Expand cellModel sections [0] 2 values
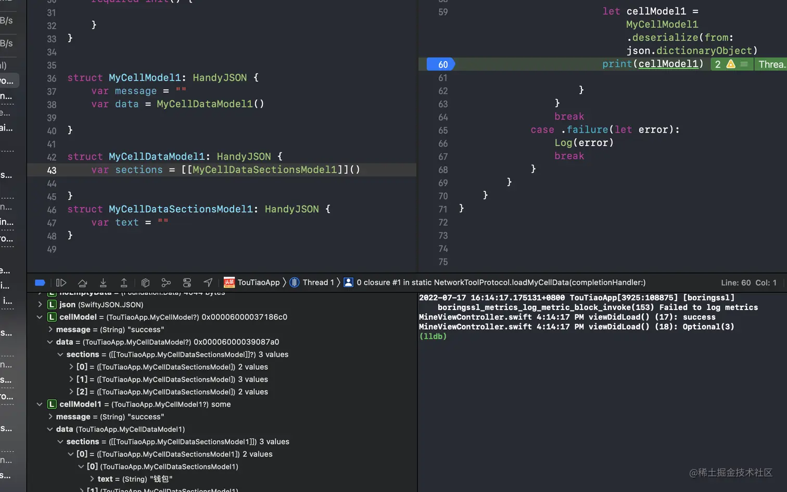 71,367
